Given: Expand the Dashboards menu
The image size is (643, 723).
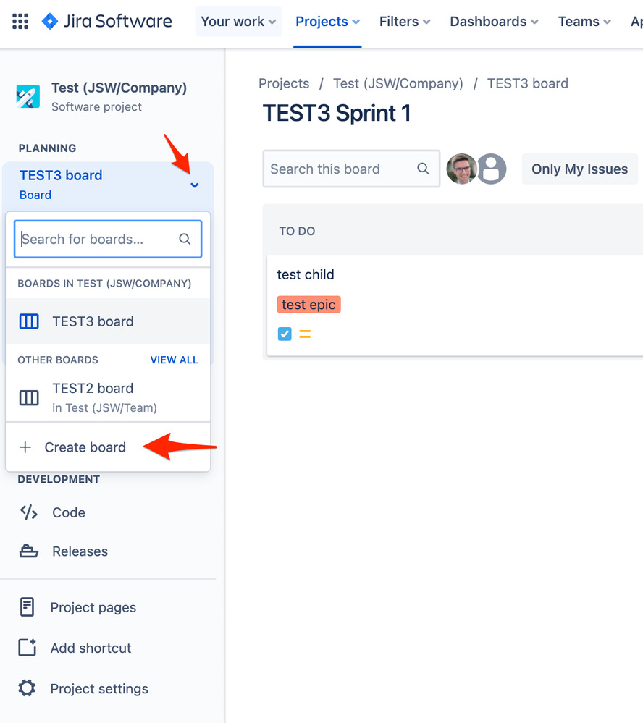Looking at the screenshot, I should tap(493, 21).
